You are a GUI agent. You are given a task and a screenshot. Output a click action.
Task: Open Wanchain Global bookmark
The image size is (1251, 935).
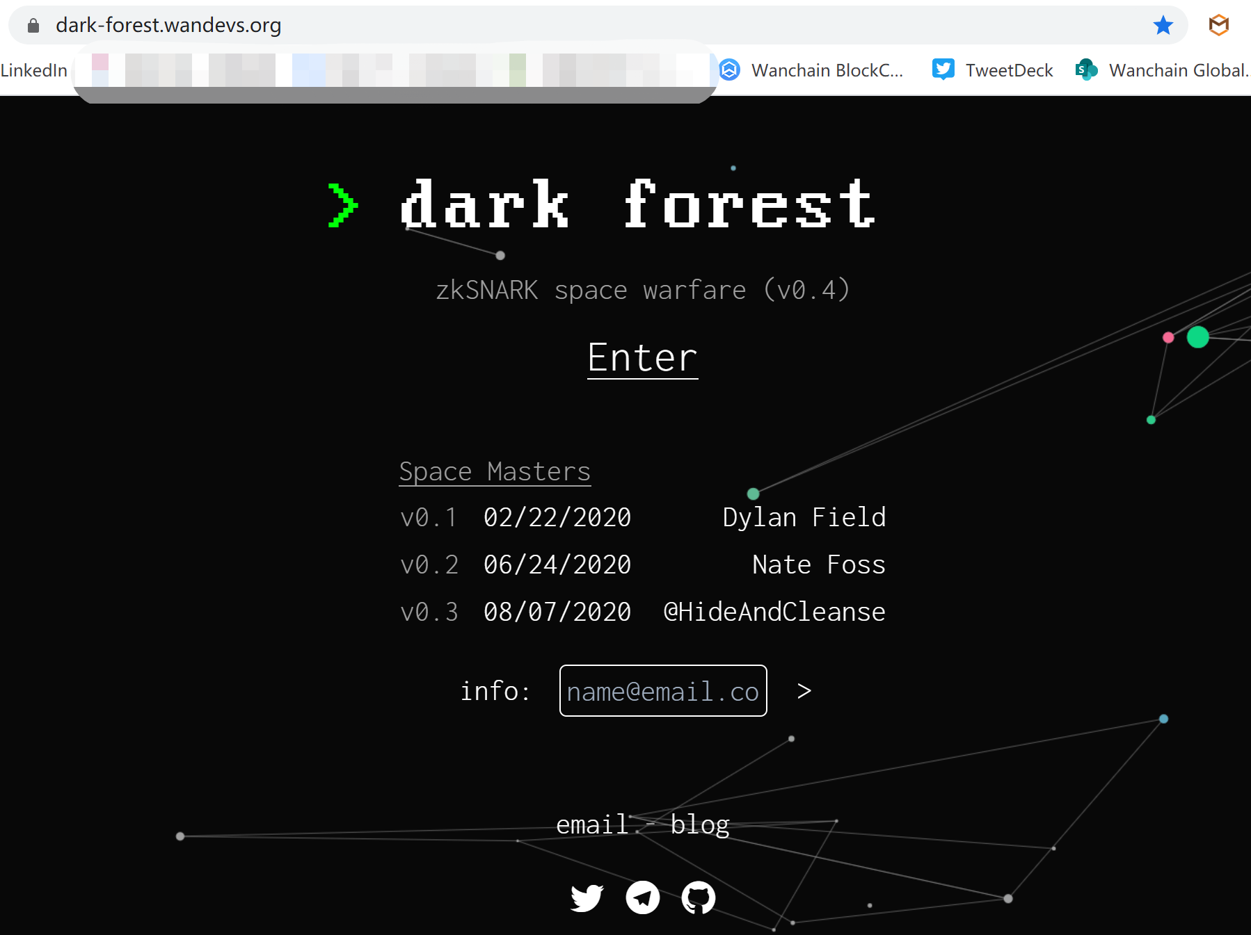click(x=1163, y=70)
